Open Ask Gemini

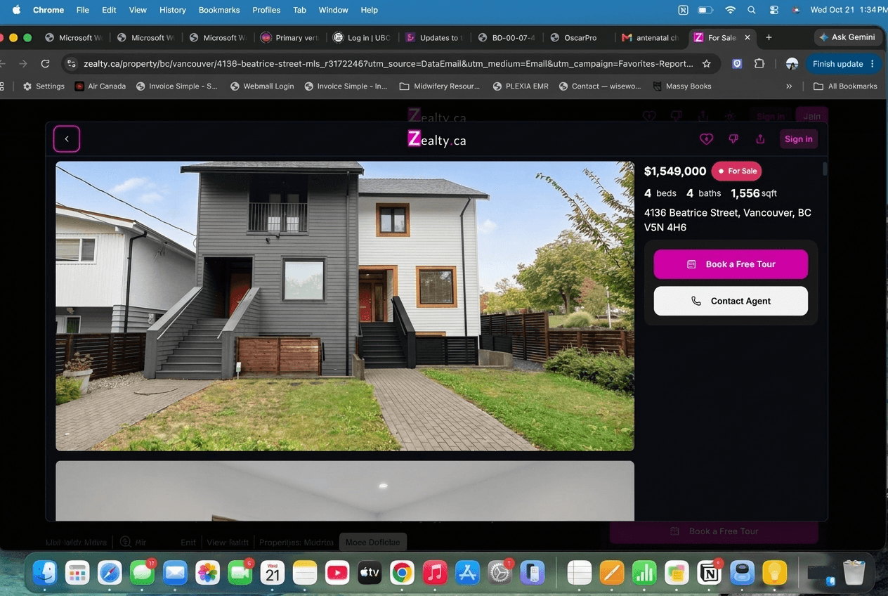tap(847, 37)
